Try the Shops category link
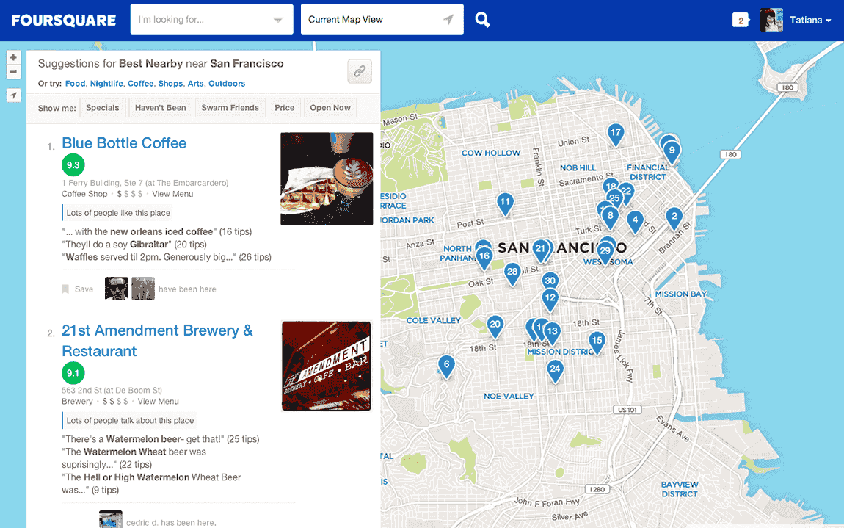The height and width of the screenshot is (528, 844). [x=170, y=84]
